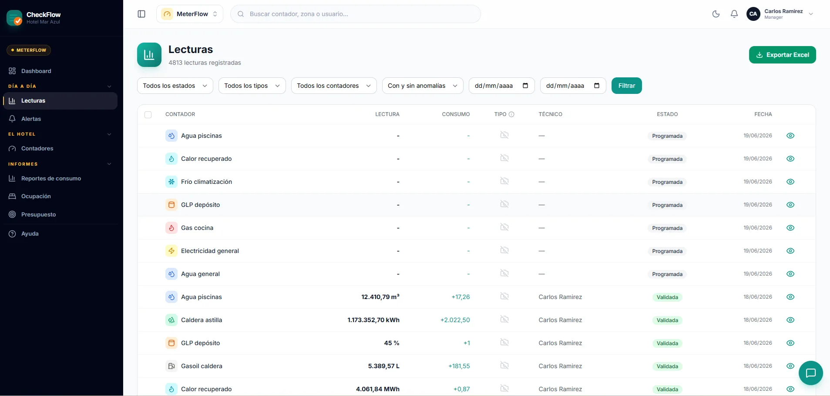Apply filters with Filtrar button

(626, 86)
